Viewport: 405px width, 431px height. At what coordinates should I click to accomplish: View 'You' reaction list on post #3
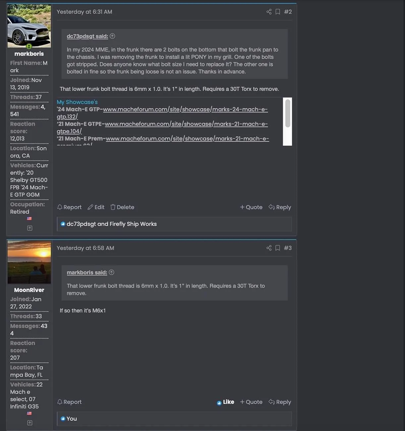[72, 419]
